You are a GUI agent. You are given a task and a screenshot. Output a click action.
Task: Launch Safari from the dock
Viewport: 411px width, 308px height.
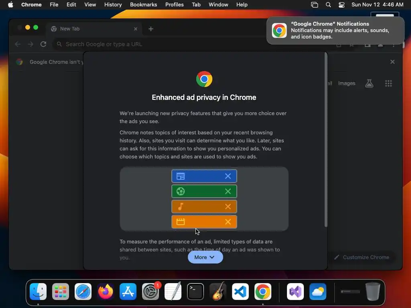click(x=83, y=292)
